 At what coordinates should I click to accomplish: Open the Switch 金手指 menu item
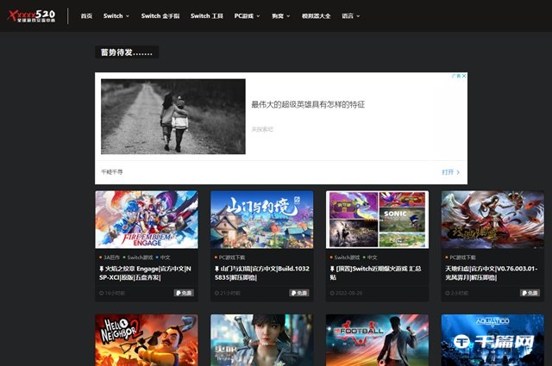(161, 16)
